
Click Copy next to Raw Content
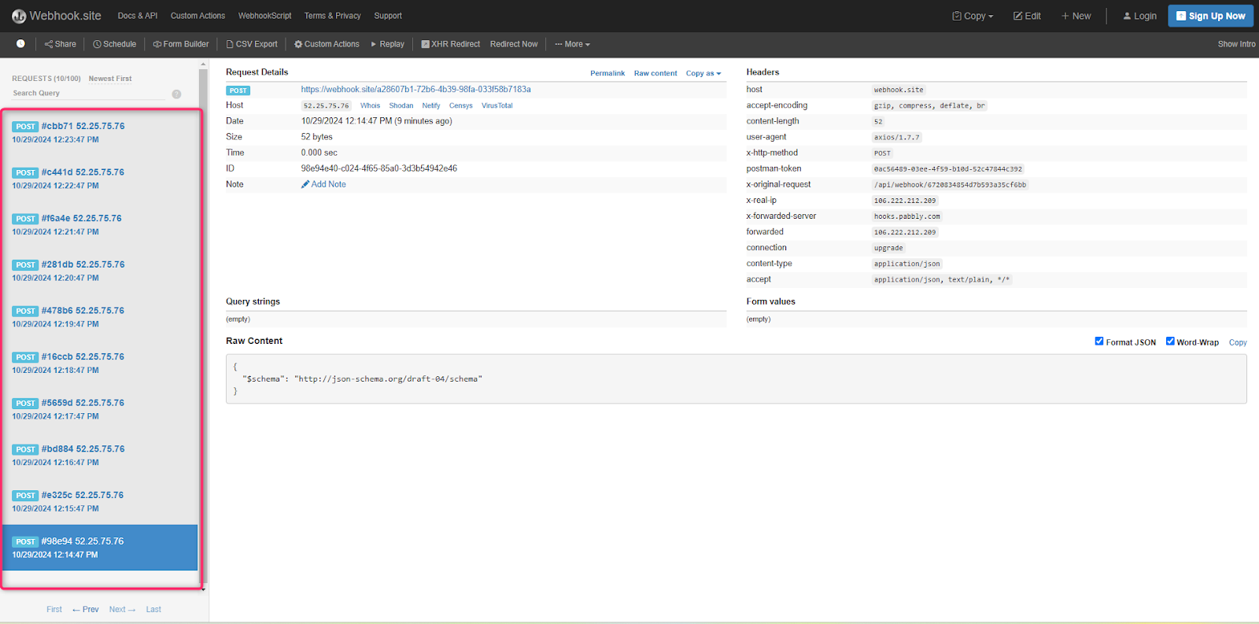pos(1238,342)
